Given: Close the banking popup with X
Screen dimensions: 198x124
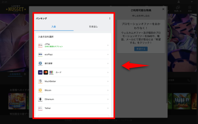Looking at the screenshot, I should 163,9.
